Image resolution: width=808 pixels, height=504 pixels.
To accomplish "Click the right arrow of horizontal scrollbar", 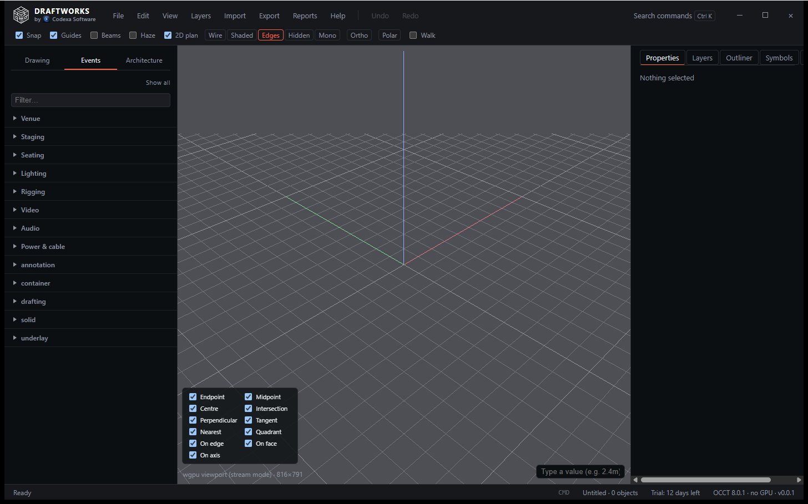I will (x=799, y=480).
